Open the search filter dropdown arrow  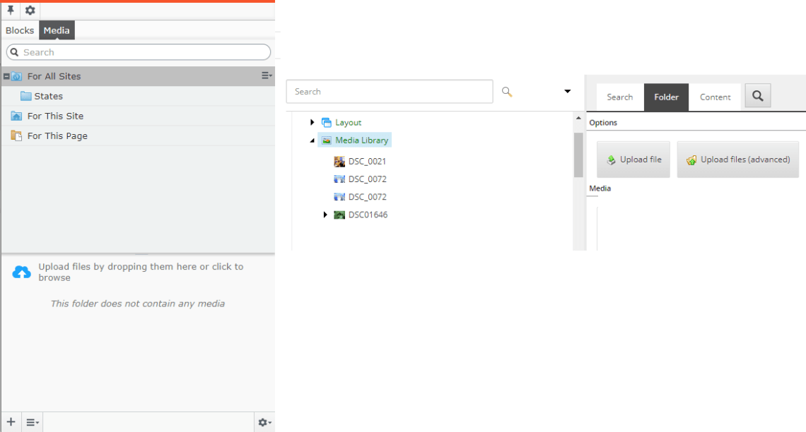[x=568, y=91]
